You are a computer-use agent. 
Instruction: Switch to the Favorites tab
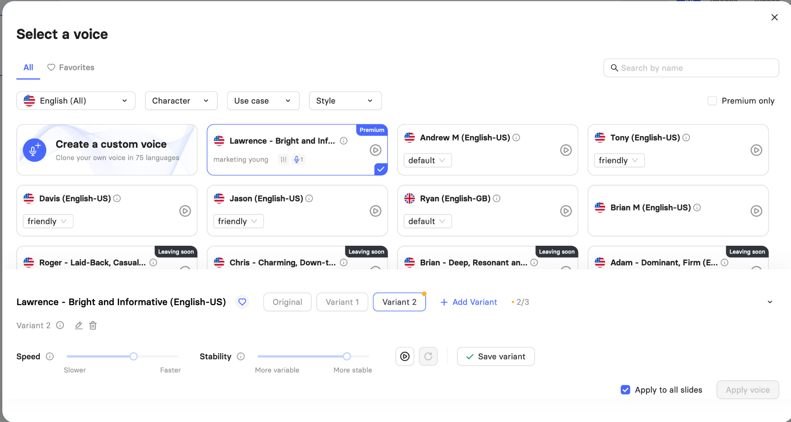(x=71, y=68)
